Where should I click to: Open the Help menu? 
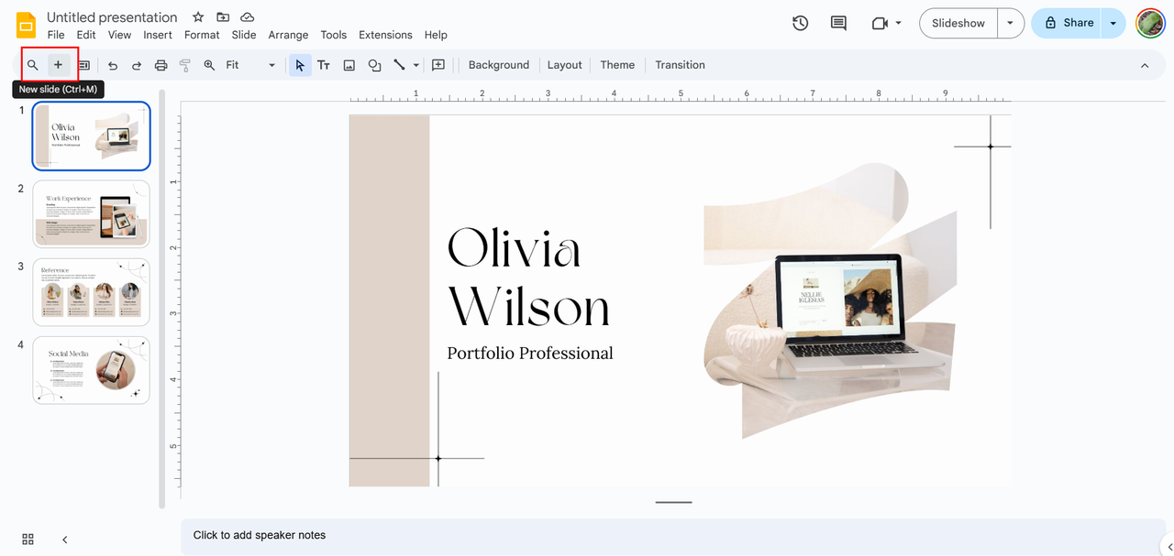pyautogui.click(x=436, y=35)
